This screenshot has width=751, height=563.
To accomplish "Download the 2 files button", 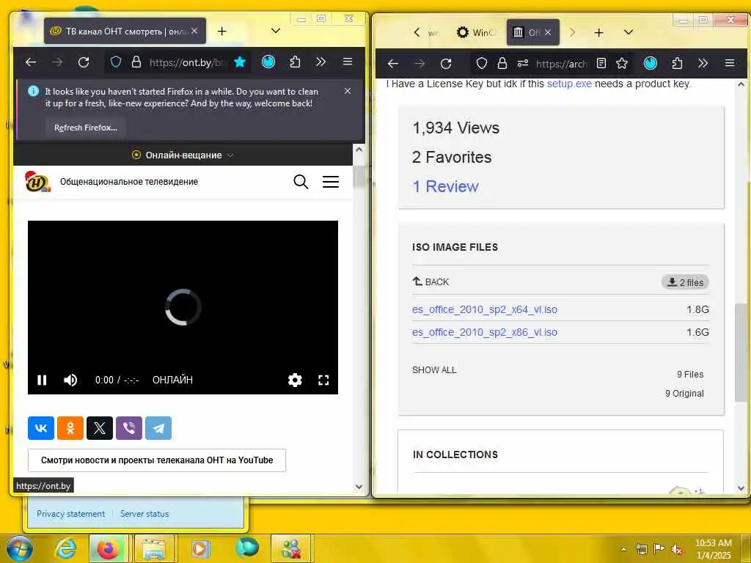I will (686, 282).
